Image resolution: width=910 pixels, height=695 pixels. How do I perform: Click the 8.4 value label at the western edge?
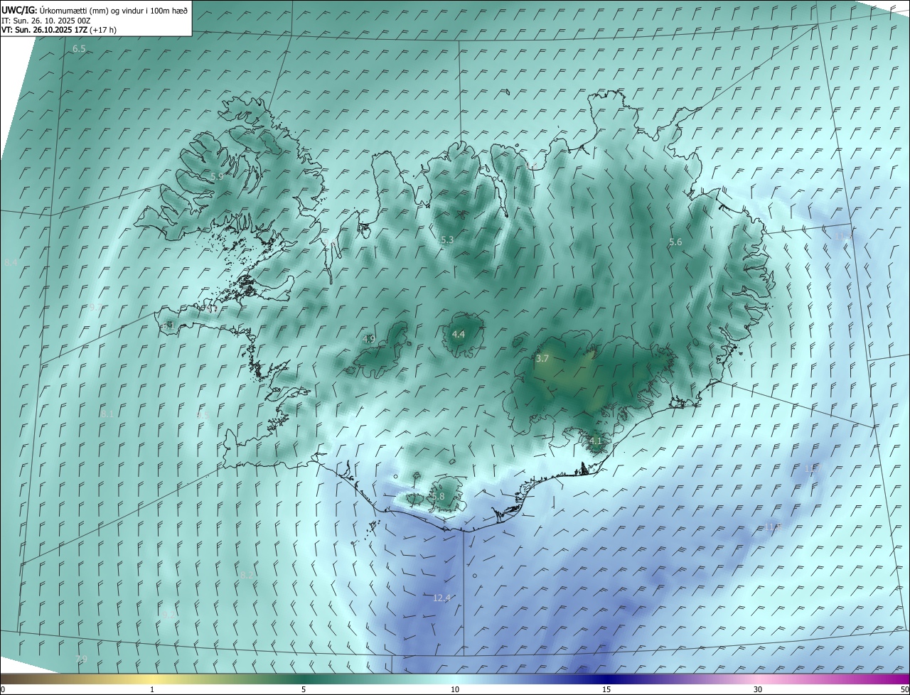(11, 263)
